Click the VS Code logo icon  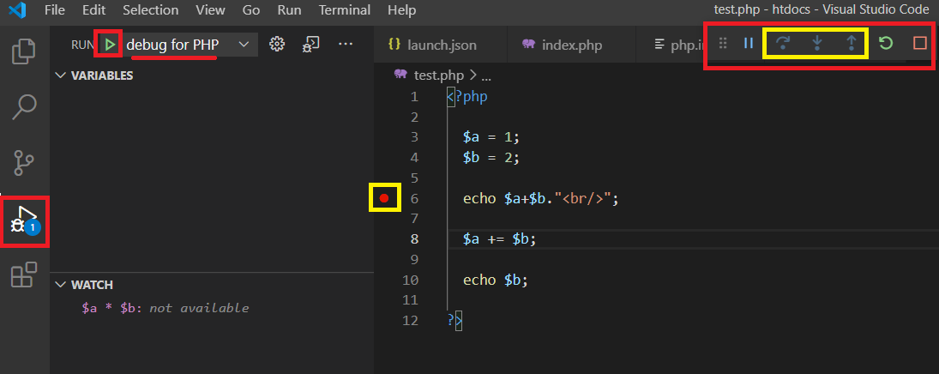[x=17, y=10]
